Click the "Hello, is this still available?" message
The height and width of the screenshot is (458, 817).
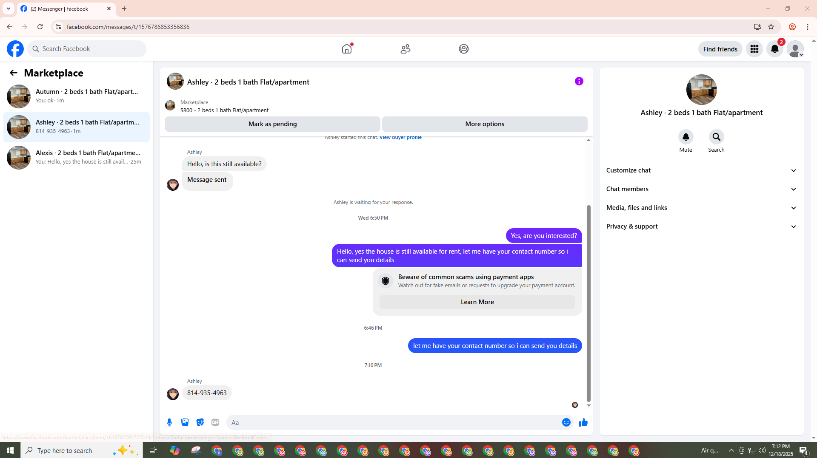(x=224, y=164)
